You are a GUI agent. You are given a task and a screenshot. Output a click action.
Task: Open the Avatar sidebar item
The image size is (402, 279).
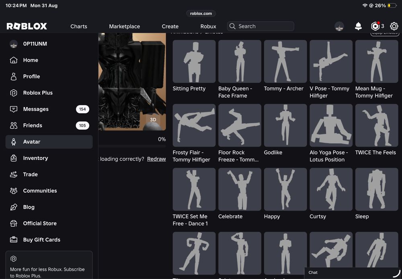(x=49, y=142)
